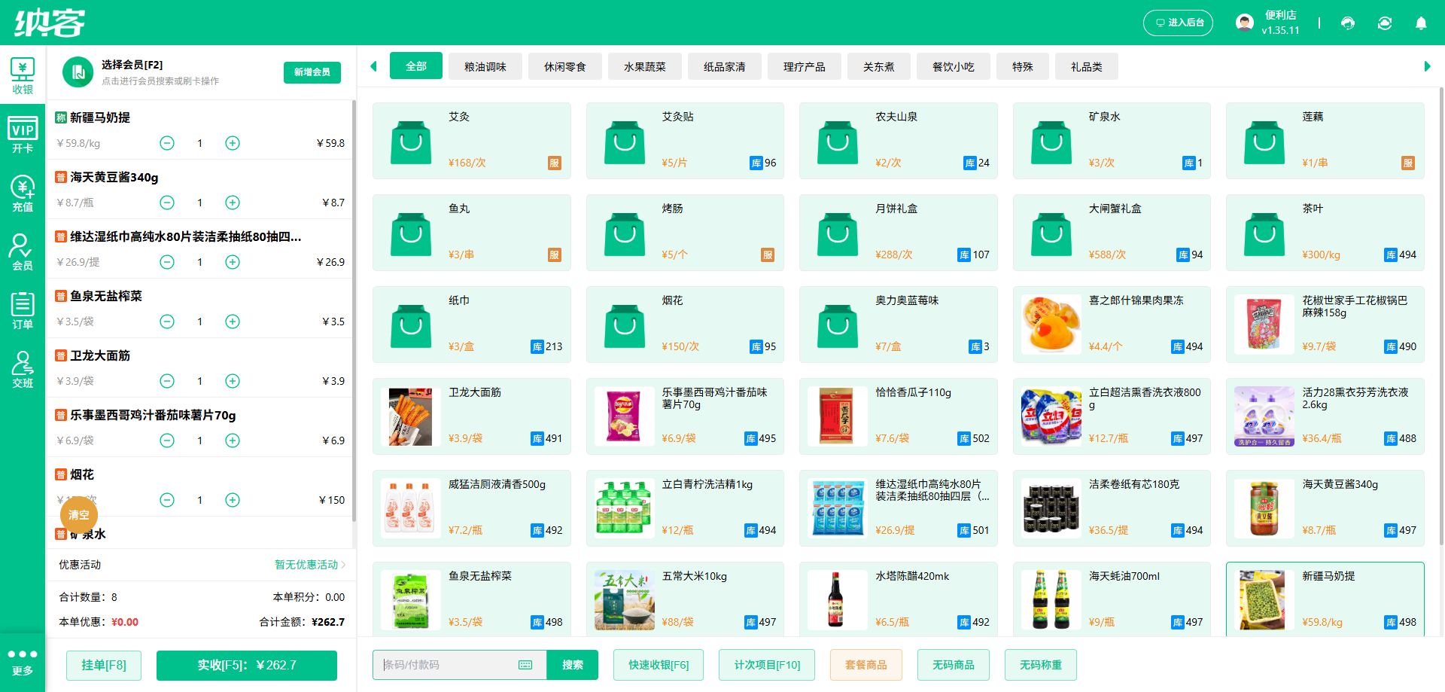
Task: Add 艾灸 service to cart
Action: pyautogui.click(x=472, y=141)
